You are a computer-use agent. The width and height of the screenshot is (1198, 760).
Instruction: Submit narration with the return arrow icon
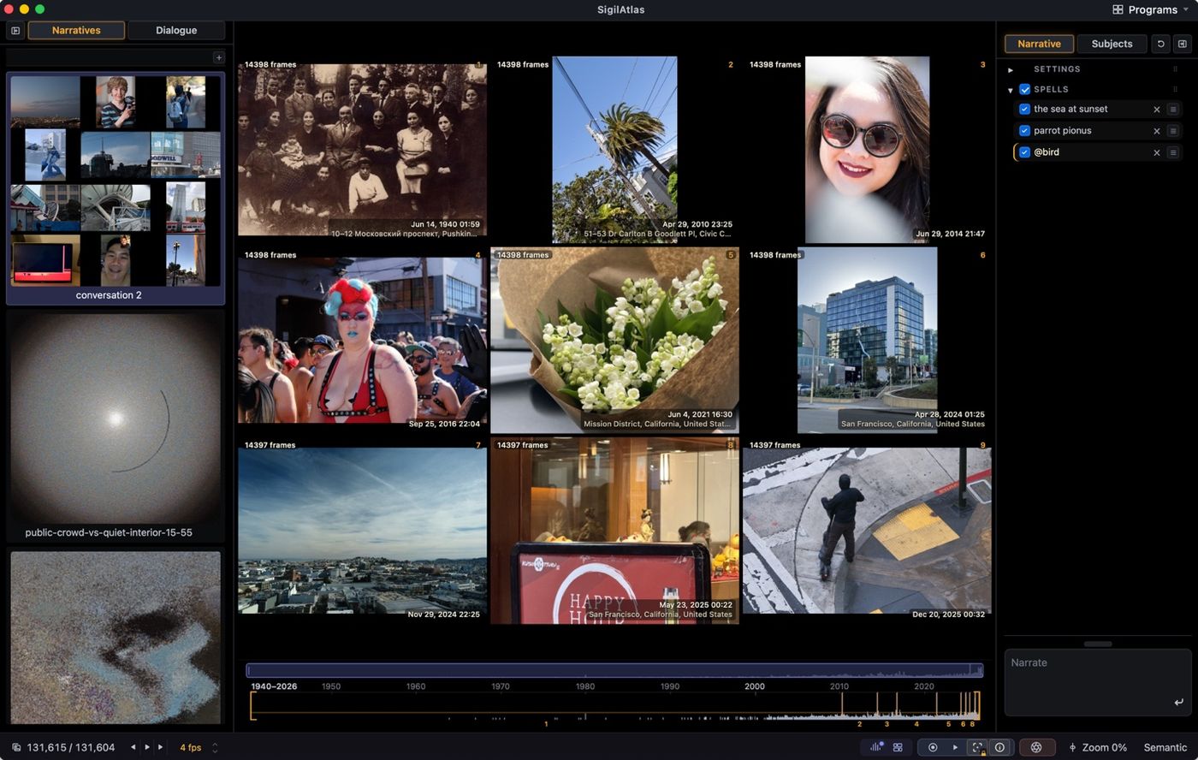pos(1178,703)
